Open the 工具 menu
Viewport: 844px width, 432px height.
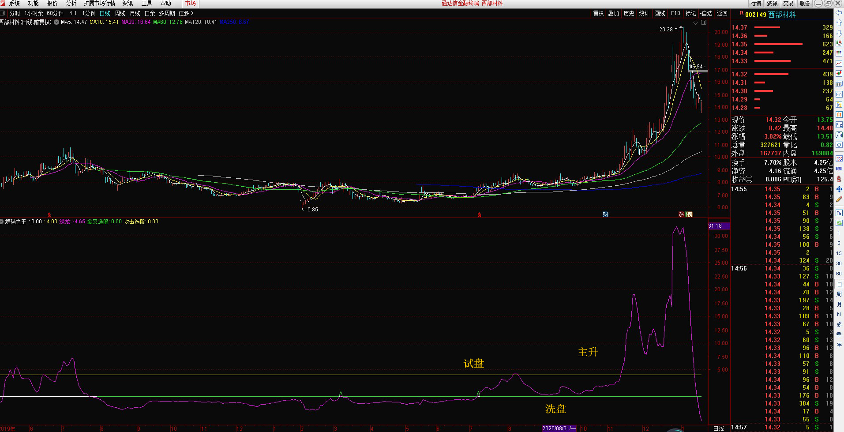tap(146, 3)
